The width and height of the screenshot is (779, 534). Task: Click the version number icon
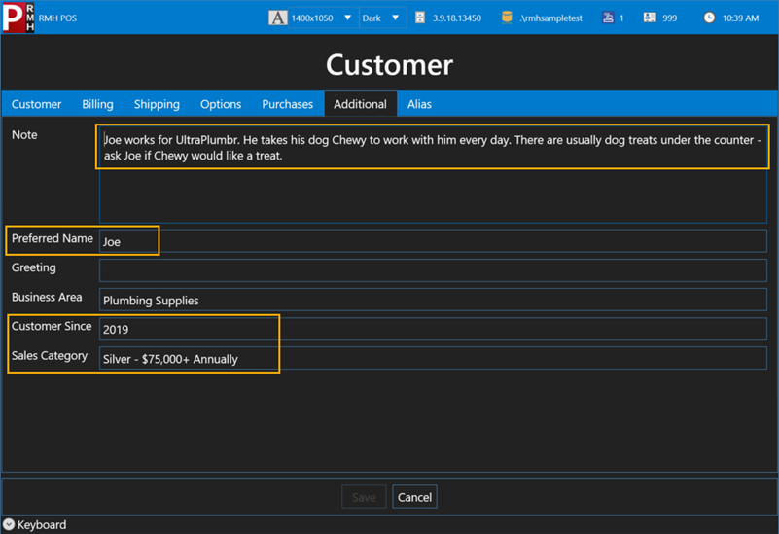coord(420,18)
